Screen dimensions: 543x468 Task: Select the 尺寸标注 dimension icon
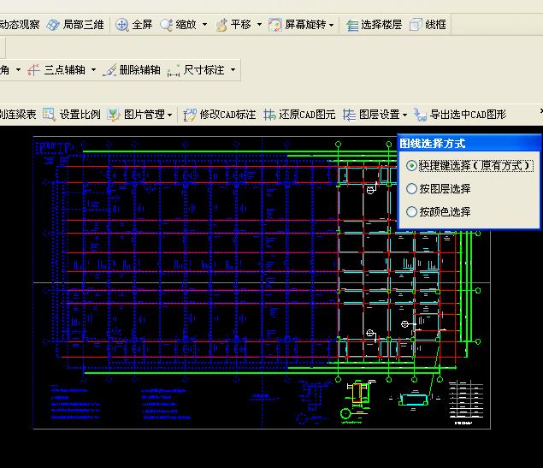[174, 70]
